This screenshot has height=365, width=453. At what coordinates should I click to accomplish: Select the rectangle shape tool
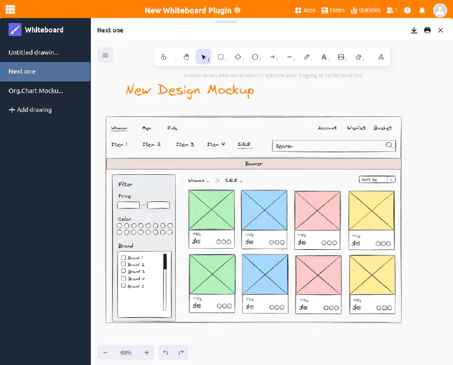point(221,57)
